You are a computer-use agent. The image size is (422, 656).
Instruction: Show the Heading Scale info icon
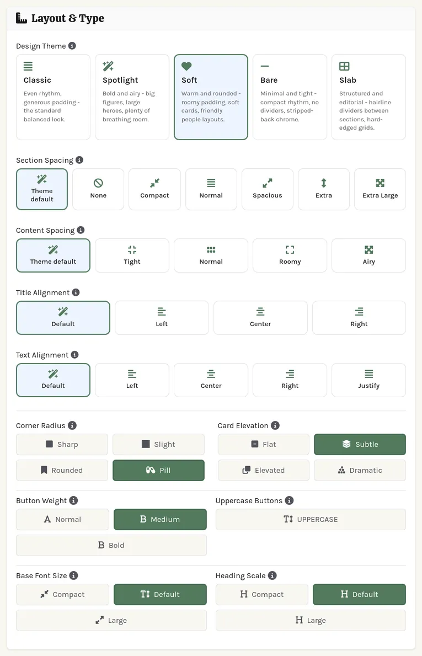pos(272,575)
